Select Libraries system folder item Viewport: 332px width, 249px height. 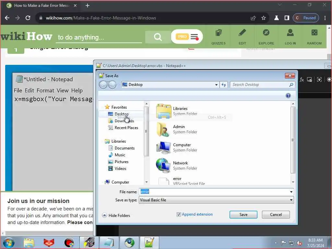pyautogui.click(x=177, y=111)
